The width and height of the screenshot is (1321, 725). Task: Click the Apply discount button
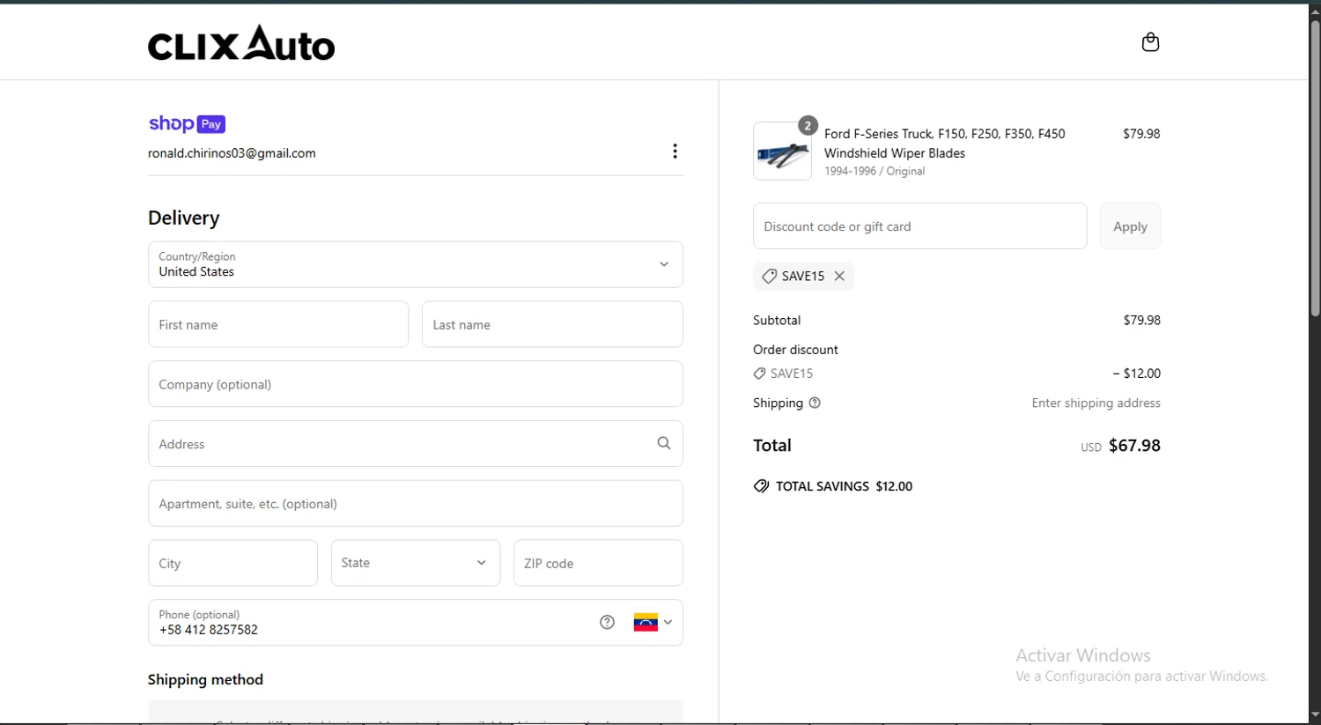1130,226
